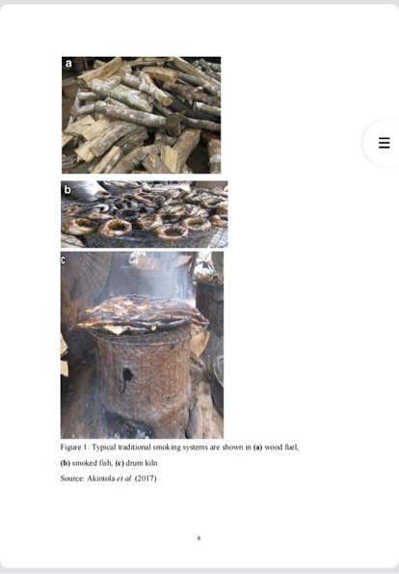Screen dimensions: 399x574
Task: Click the 'a' label on wood photo
Action: coord(68,64)
